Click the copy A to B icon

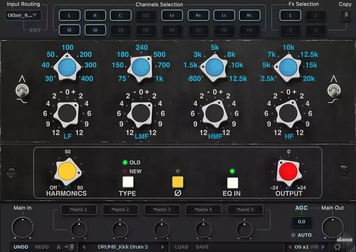(x=70, y=247)
